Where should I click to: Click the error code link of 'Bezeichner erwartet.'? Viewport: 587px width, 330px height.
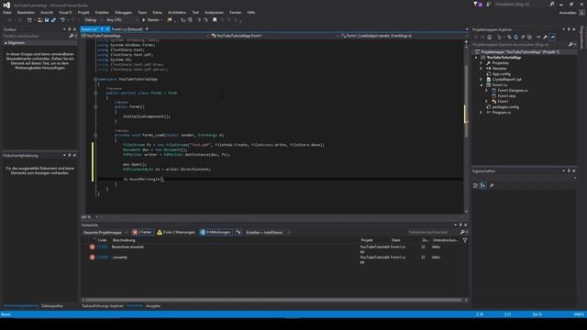point(102,247)
